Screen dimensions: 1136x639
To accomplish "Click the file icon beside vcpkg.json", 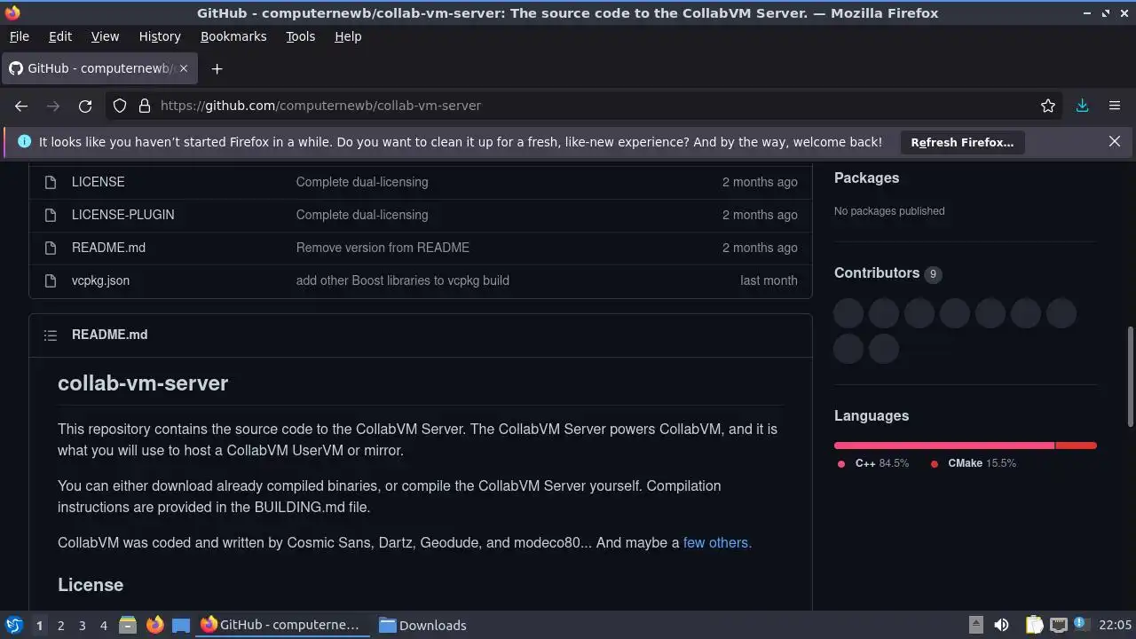I will coord(51,280).
